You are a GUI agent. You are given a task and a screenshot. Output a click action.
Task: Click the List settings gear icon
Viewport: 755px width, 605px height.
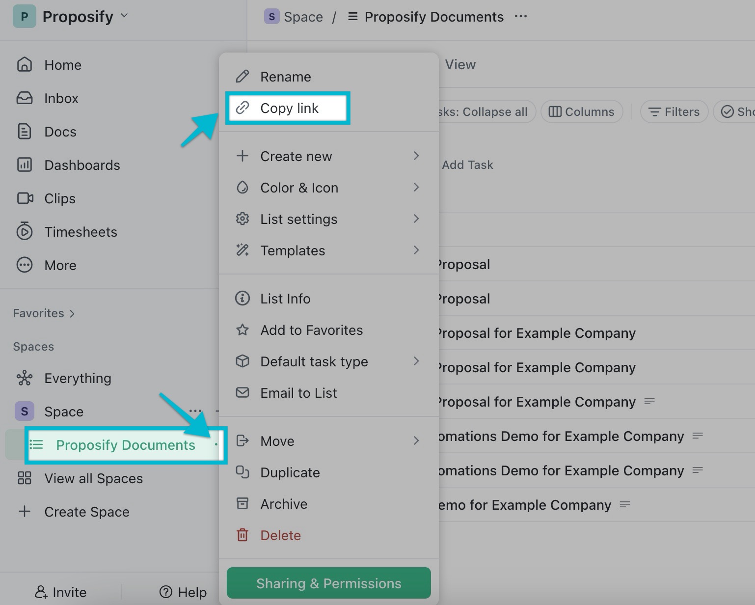(x=243, y=219)
